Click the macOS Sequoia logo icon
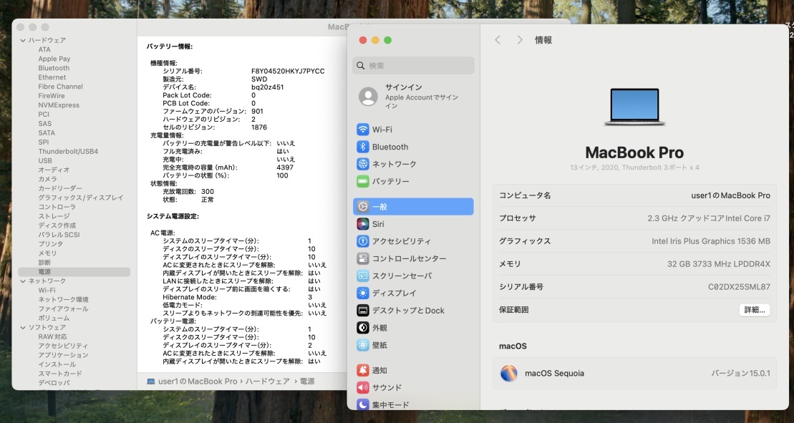Viewport: 794px width, 423px height. [509, 374]
